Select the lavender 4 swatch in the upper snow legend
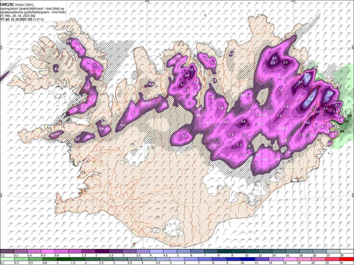The image size is (354, 265). point(157,251)
